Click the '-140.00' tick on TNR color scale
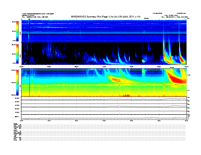Screen dimensions: 201x155 pos(13,83)
